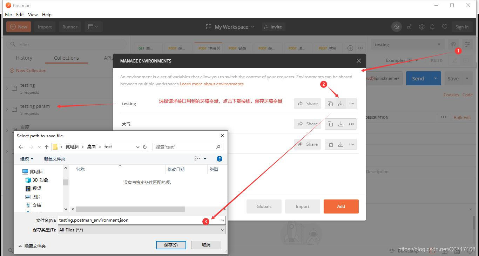Click 保存(S) to save the file
Screen dimensions: 479x256
tap(171, 245)
